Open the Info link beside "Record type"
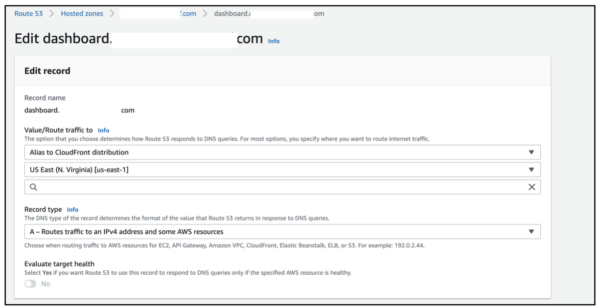Image resolution: width=601 pixels, height=308 pixels. click(72, 210)
